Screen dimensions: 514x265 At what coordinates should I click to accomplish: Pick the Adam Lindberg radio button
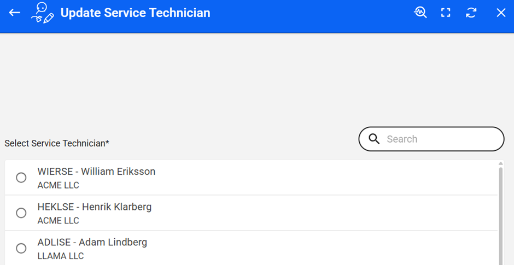21,248
